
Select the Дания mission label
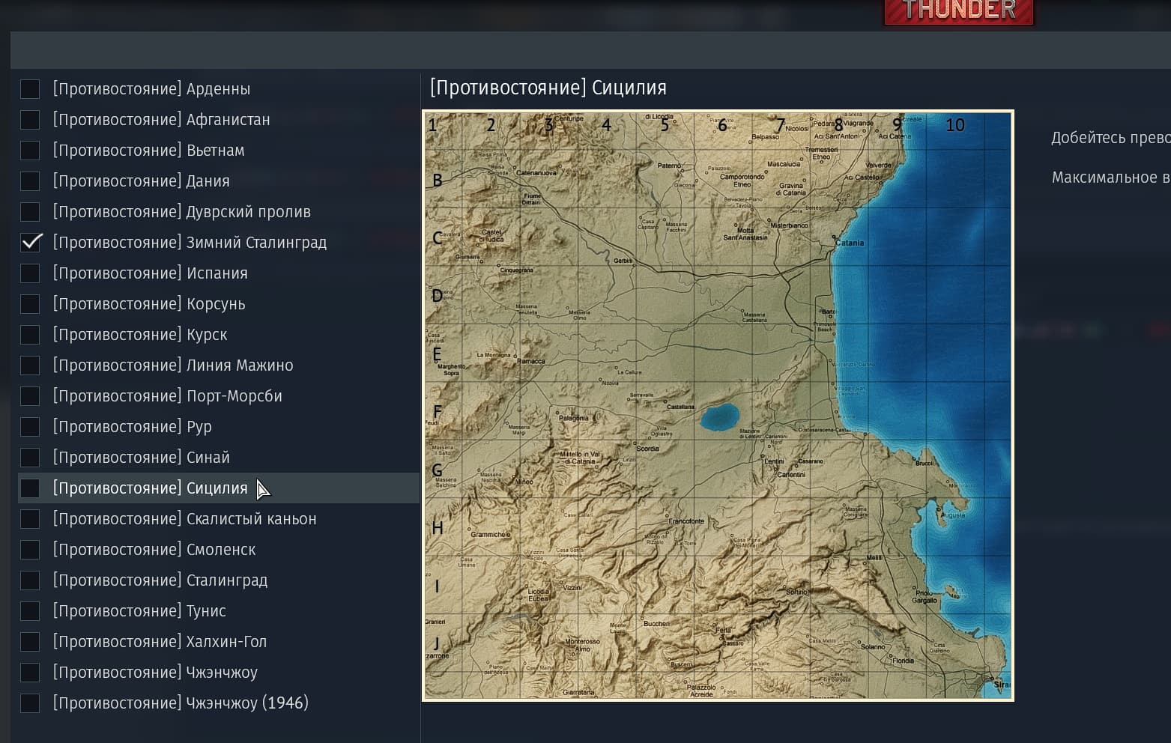[141, 181]
